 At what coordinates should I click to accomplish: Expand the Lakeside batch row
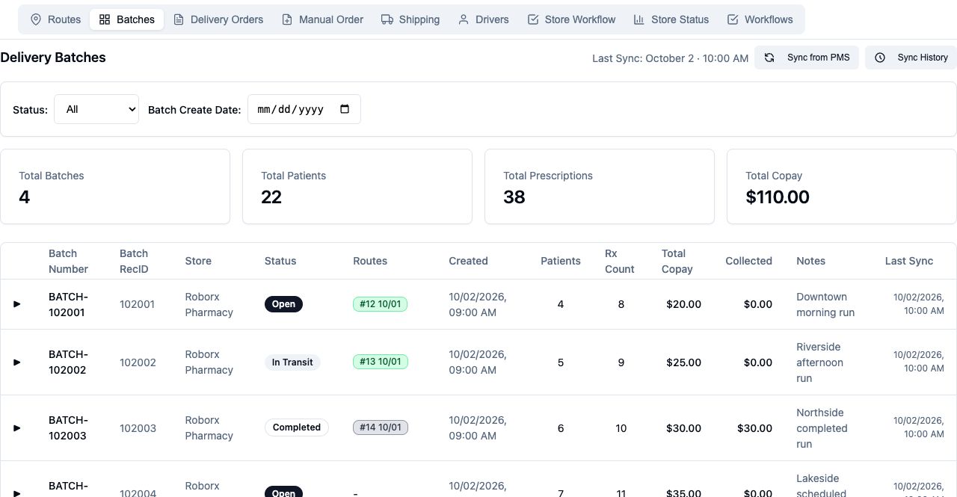pos(17,493)
